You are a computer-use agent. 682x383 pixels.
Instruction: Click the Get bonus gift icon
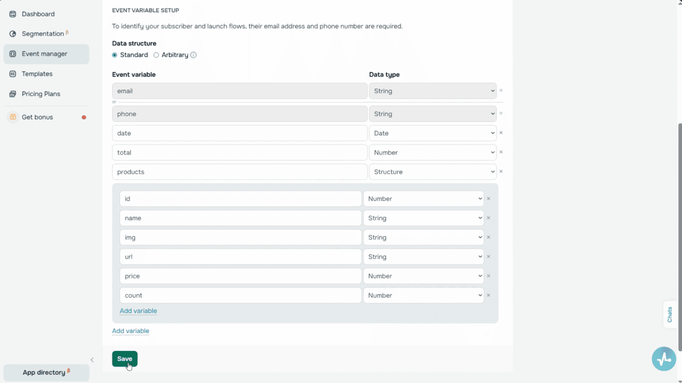13,117
